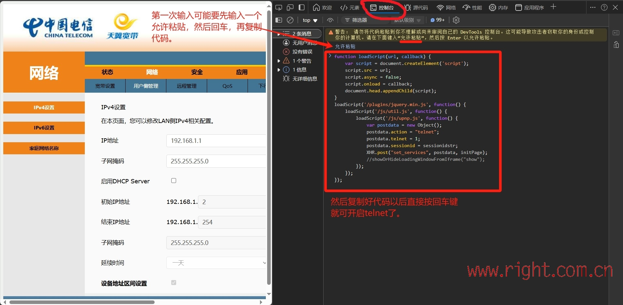Expand the 1 个警告 message group
The height and width of the screenshot is (305, 623).
pyautogui.click(x=279, y=61)
